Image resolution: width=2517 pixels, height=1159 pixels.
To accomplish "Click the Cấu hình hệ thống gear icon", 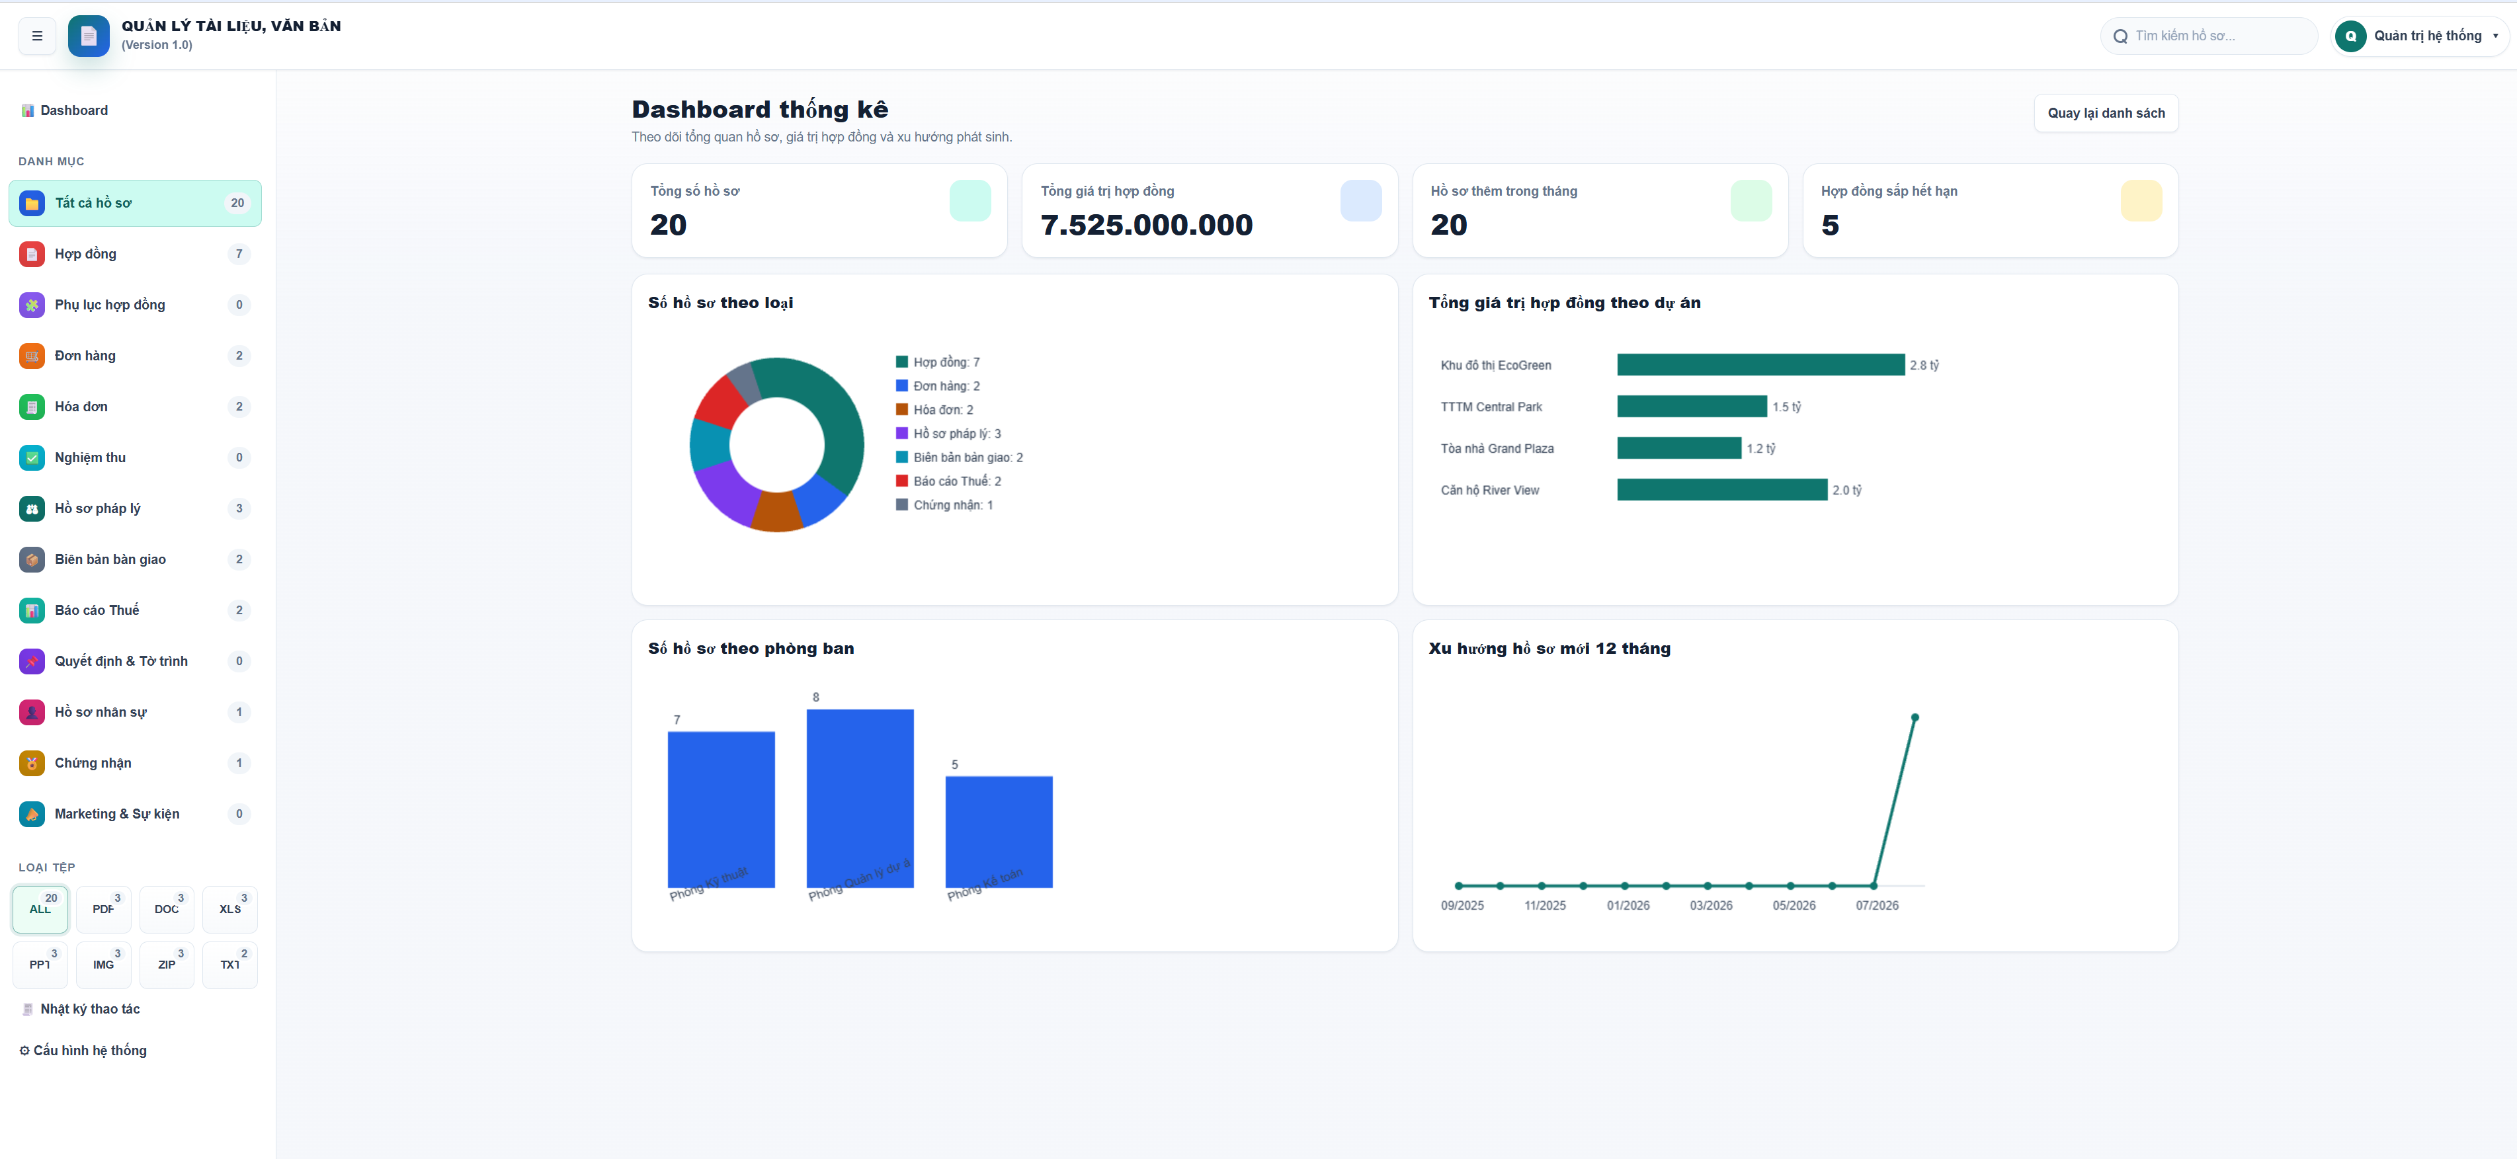I will (24, 1051).
